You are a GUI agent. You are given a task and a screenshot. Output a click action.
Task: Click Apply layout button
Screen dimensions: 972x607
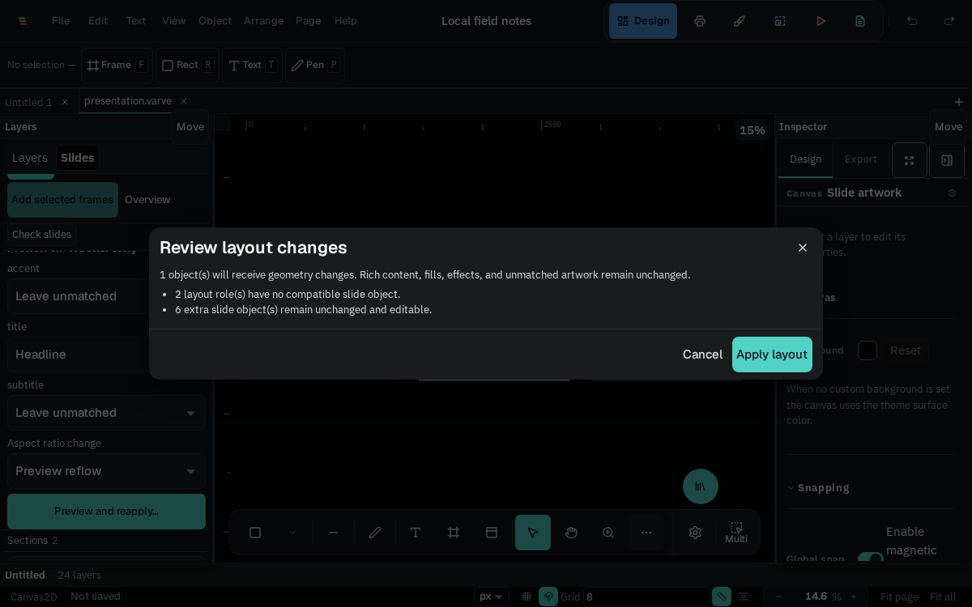(772, 354)
